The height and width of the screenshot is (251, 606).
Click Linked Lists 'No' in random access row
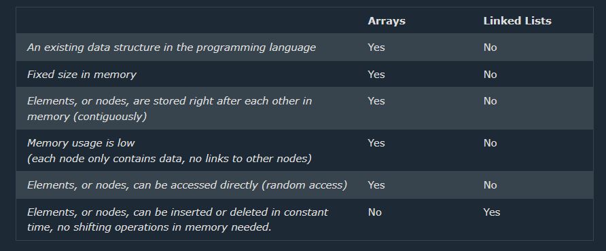[x=490, y=185]
